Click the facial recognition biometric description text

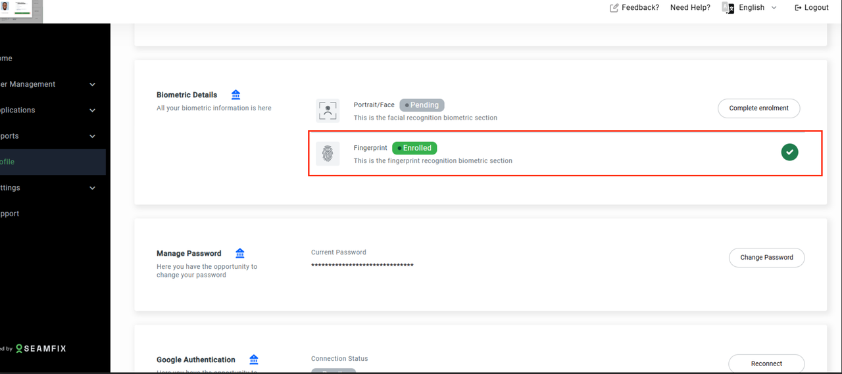tap(426, 118)
